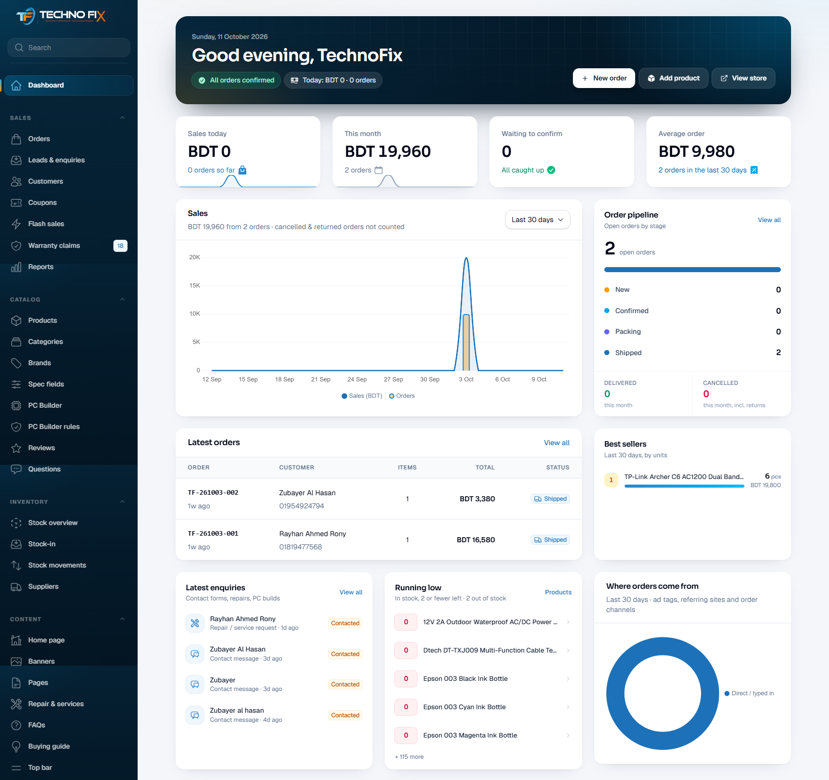The height and width of the screenshot is (780, 829).
Task: Click the Techno Fix logo
Action: [61, 16]
